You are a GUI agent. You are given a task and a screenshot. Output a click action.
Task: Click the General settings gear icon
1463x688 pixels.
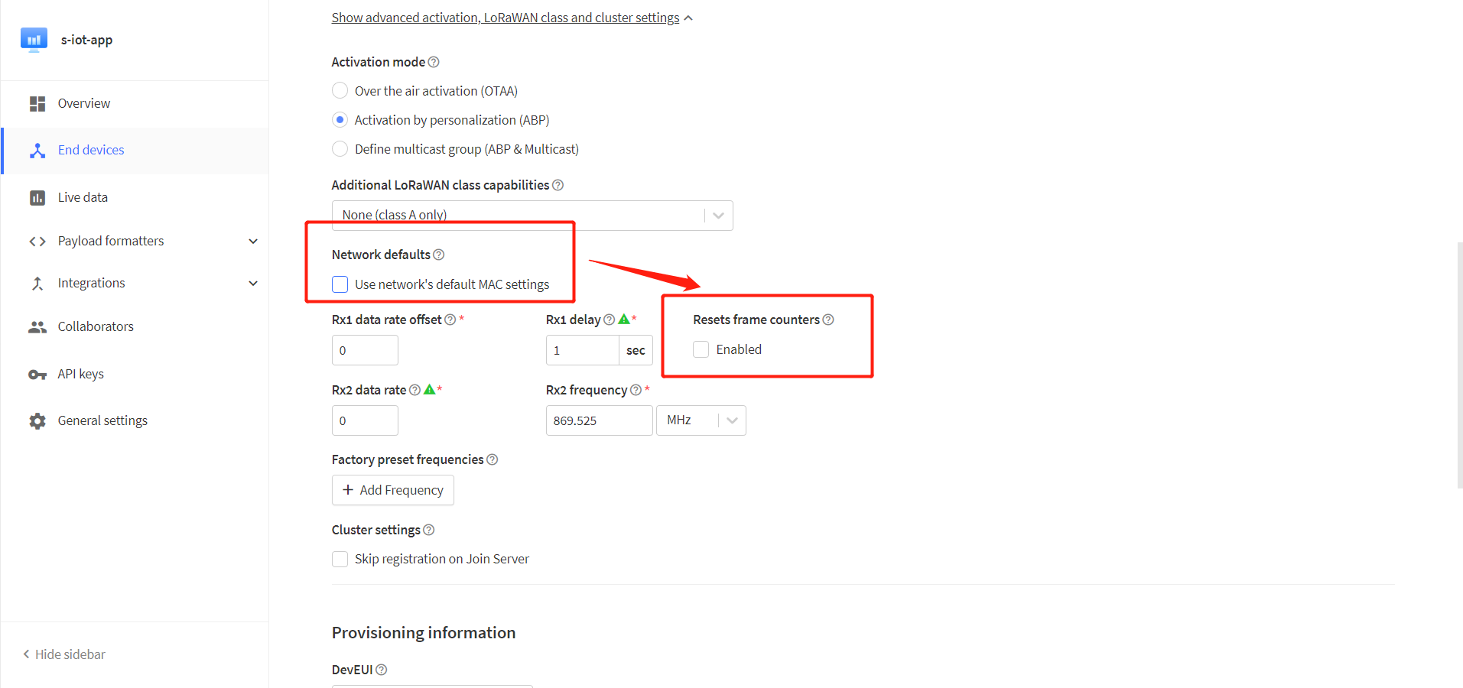(x=37, y=421)
